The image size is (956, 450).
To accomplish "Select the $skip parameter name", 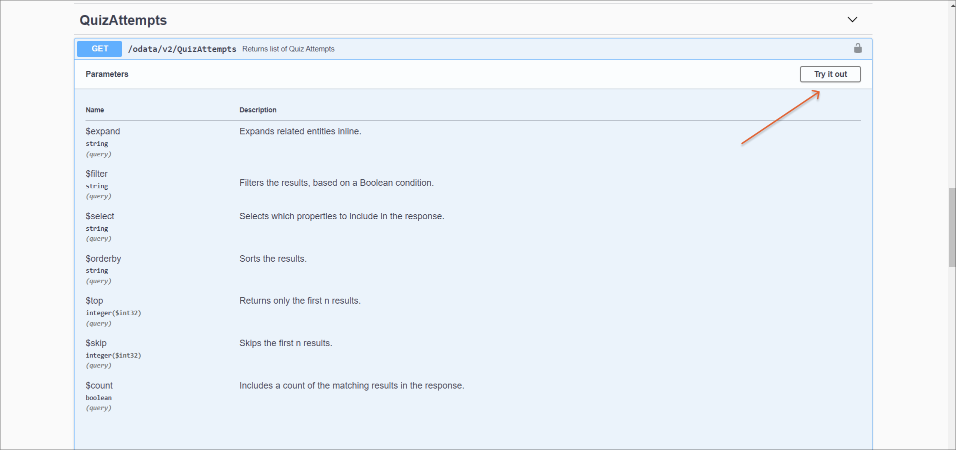I will (x=96, y=343).
